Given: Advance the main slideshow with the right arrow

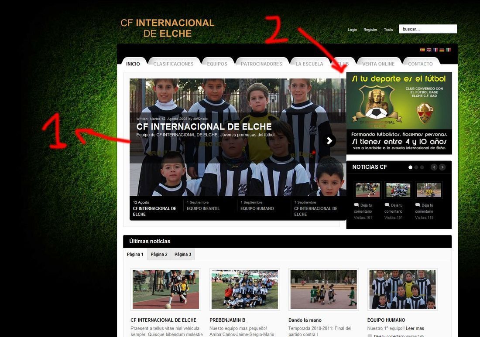Looking at the screenshot, I should (329, 141).
